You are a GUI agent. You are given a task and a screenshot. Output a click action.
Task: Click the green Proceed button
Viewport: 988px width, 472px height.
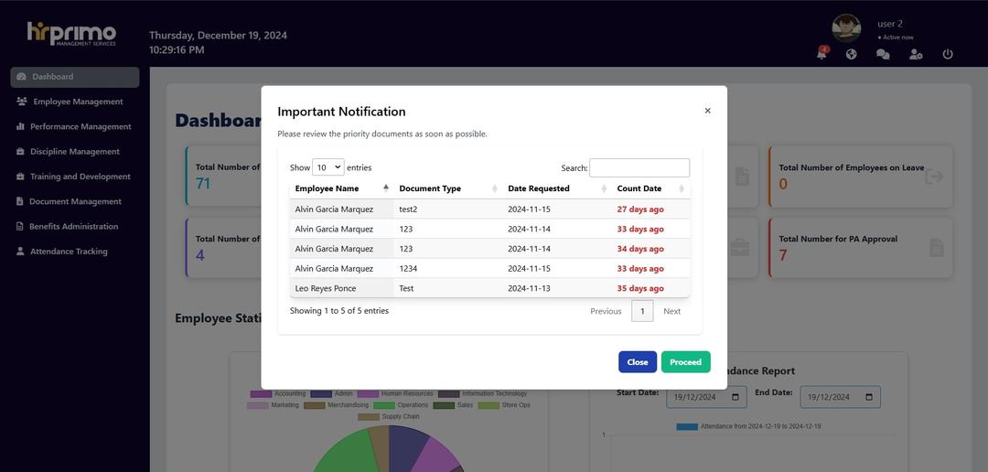coord(685,361)
